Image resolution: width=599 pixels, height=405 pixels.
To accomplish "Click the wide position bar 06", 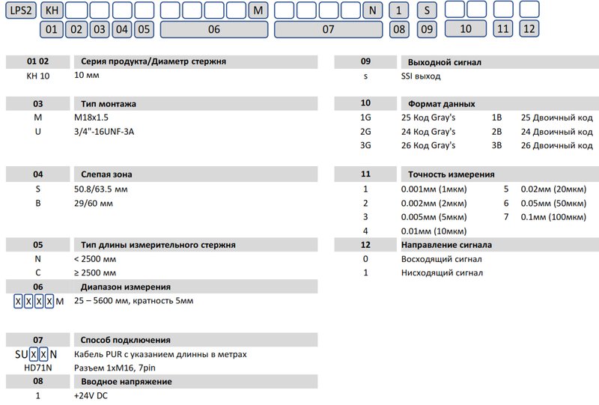I will (x=214, y=29).
